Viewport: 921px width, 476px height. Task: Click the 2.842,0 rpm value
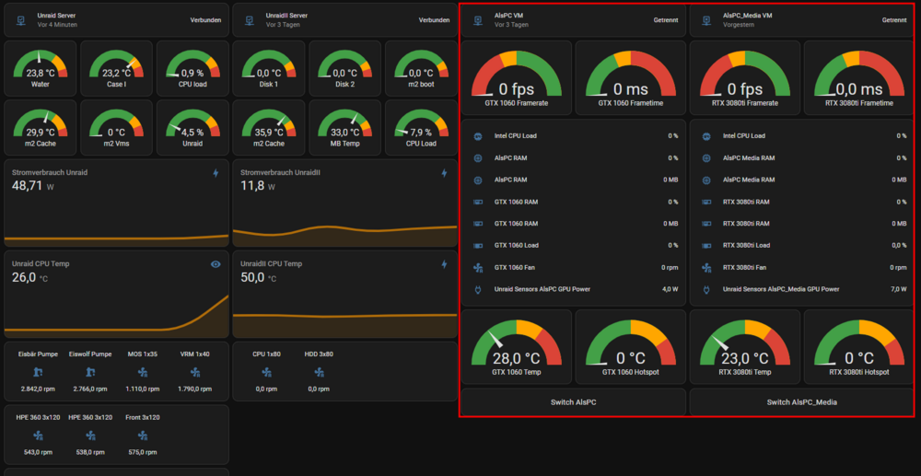click(38, 389)
